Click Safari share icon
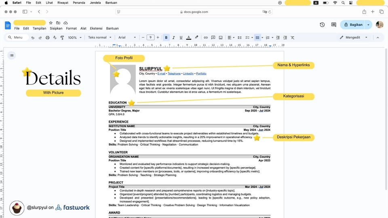Screen dimensions: 388x218 364,12
